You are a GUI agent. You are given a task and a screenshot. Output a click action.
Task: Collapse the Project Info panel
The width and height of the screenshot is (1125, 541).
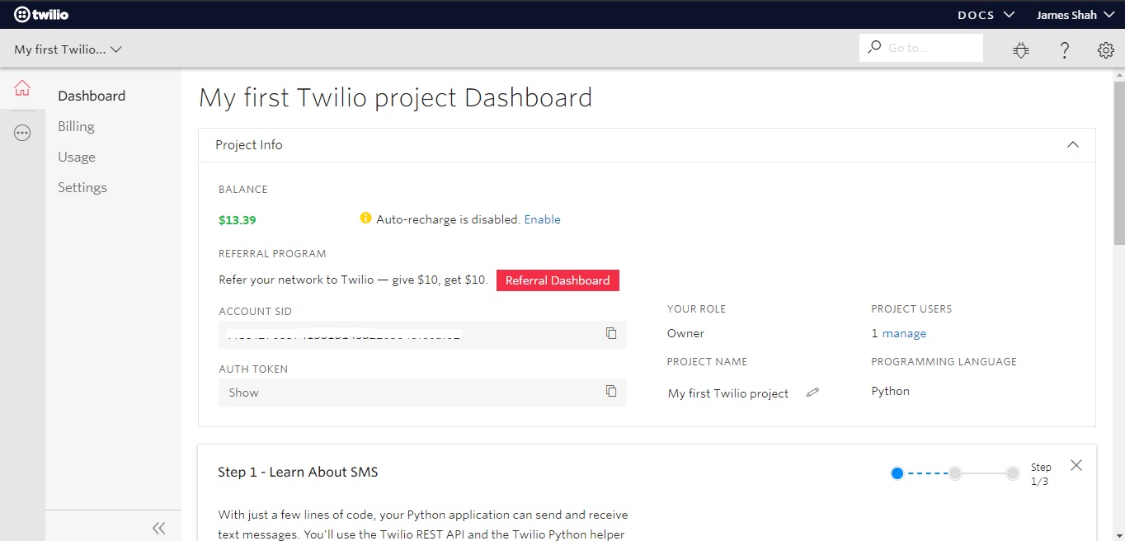point(1073,144)
